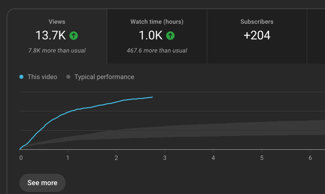Viewport: 325px width, 194px height.
Task: Click the 7.8K more than usual text
Action: [57, 51]
